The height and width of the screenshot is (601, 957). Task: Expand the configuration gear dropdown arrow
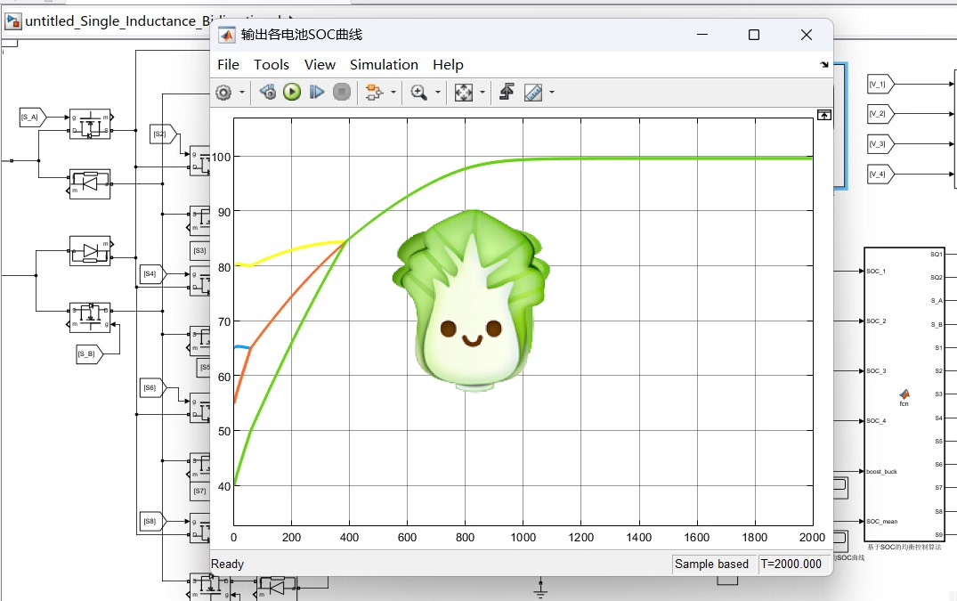click(x=241, y=93)
